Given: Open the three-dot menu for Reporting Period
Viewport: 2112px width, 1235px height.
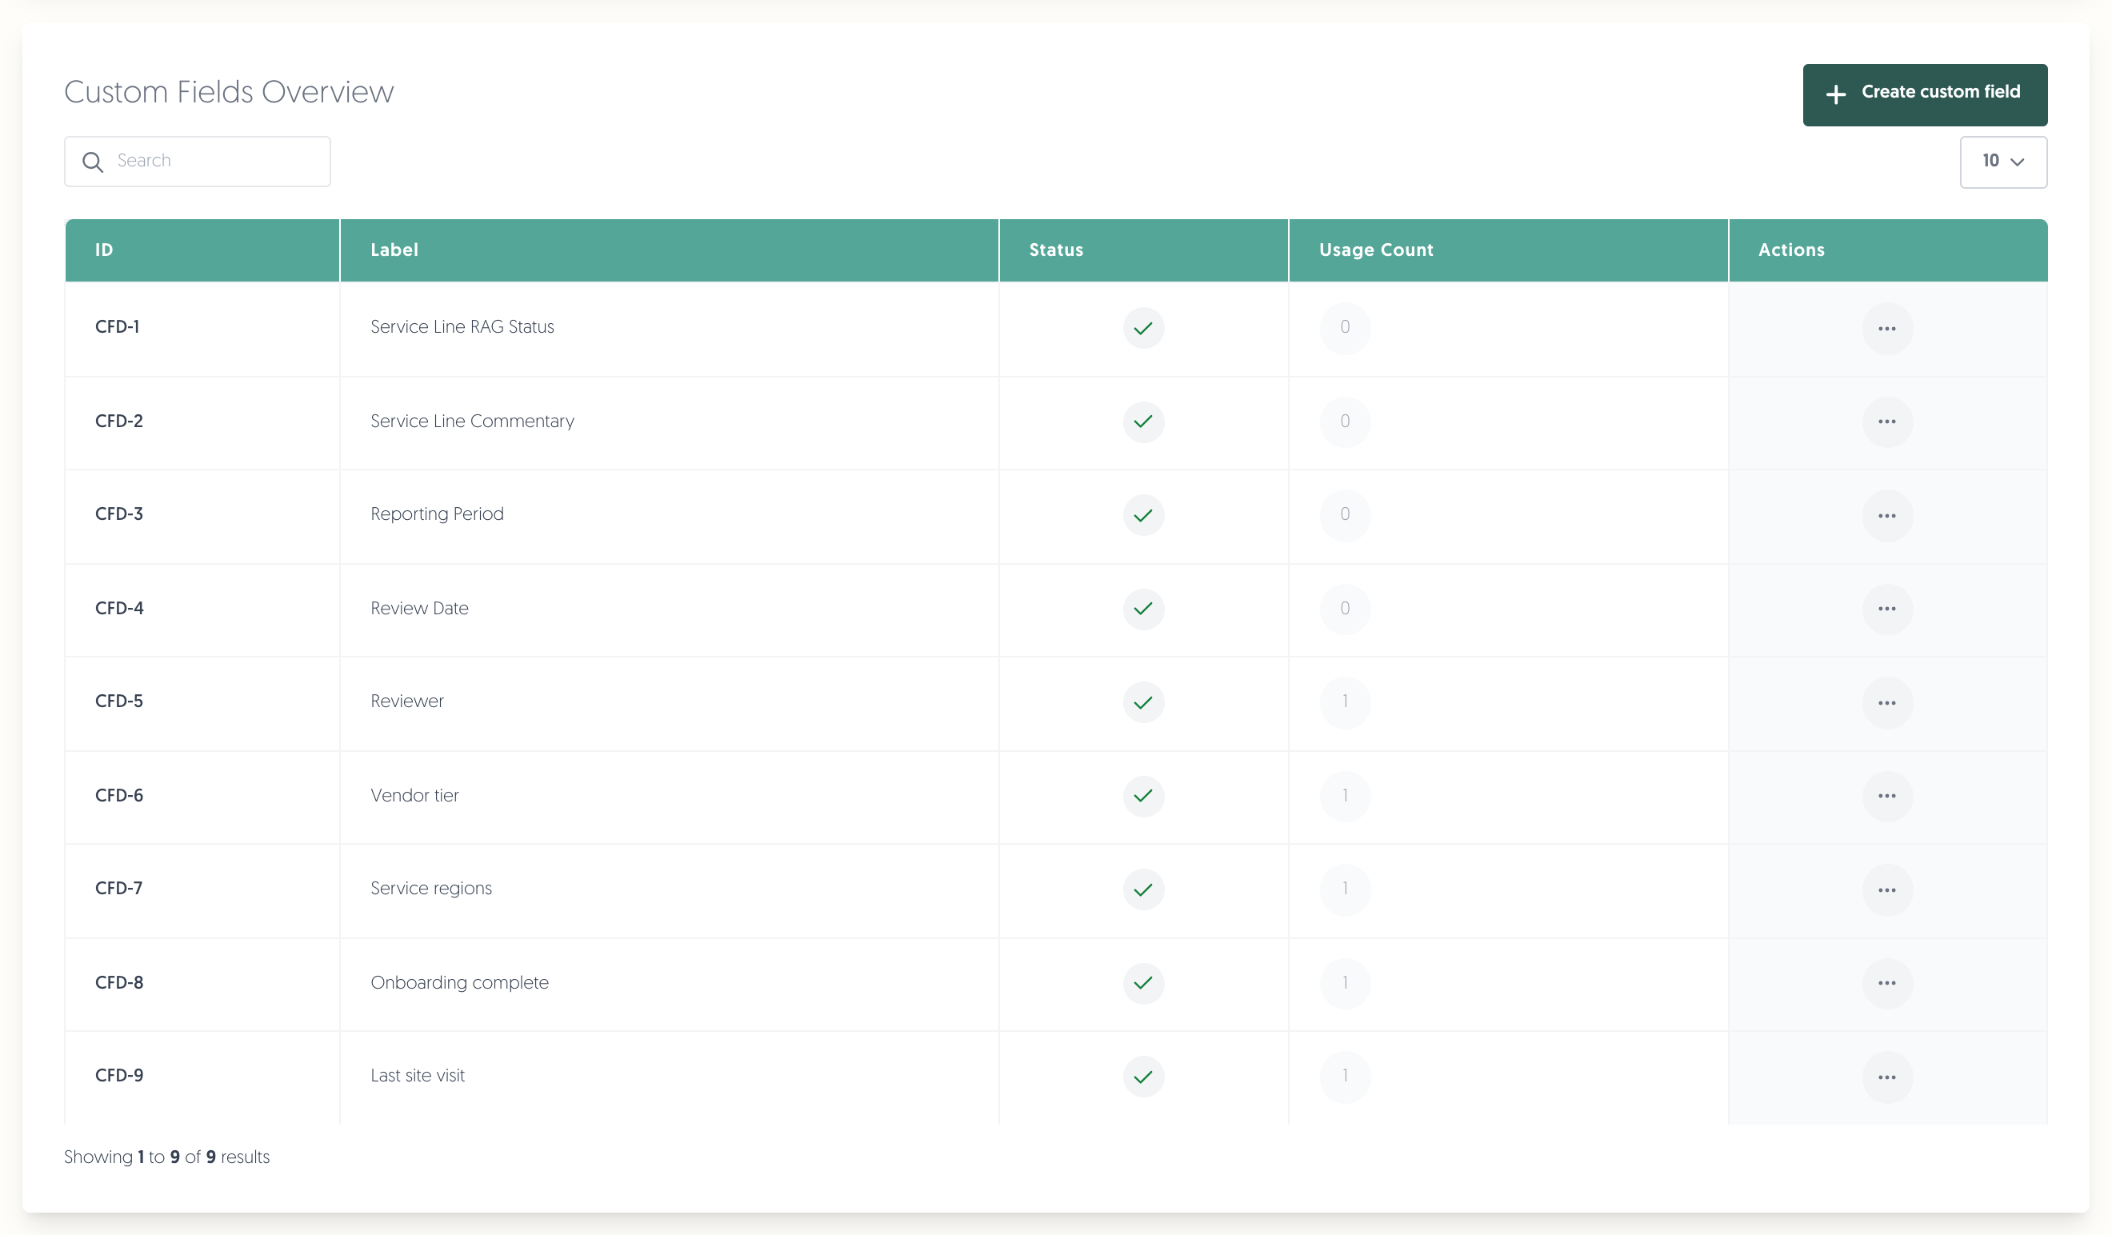Looking at the screenshot, I should coord(1886,515).
